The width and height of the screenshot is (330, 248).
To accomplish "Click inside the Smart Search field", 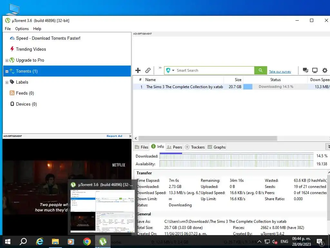I will click(215, 70).
